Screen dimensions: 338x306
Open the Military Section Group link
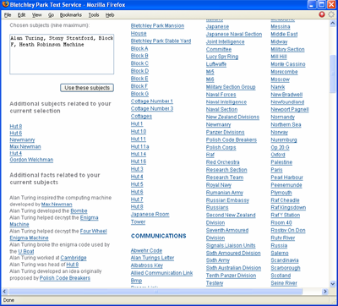point(231,87)
